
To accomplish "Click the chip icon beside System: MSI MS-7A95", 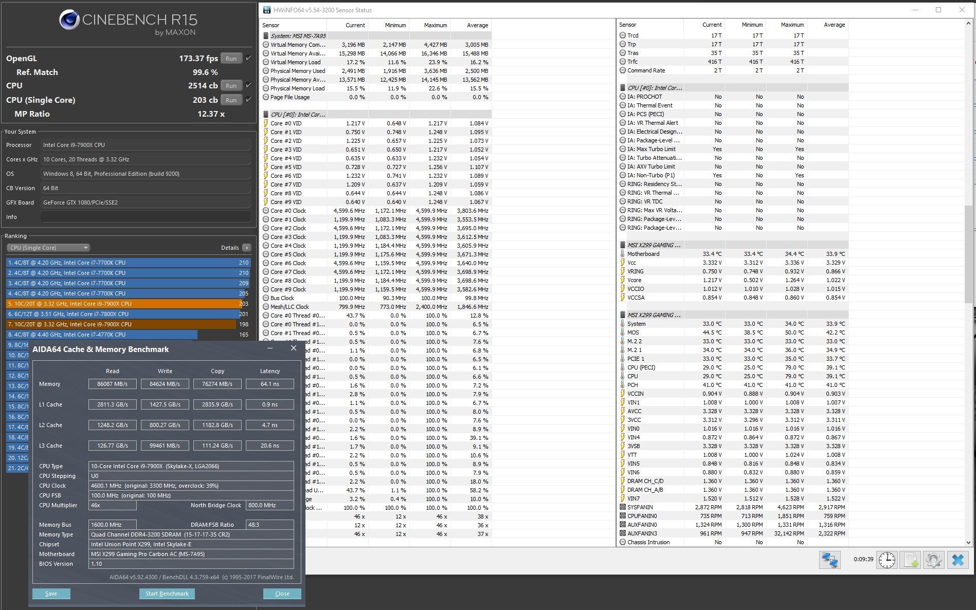I will coord(266,36).
